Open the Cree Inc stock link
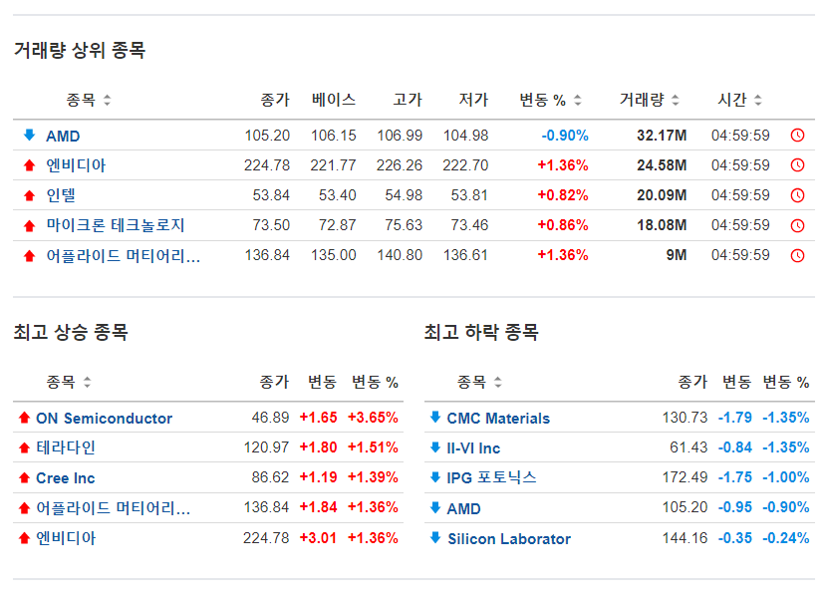This screenshot has width=828, height=593. pos(66,478)
